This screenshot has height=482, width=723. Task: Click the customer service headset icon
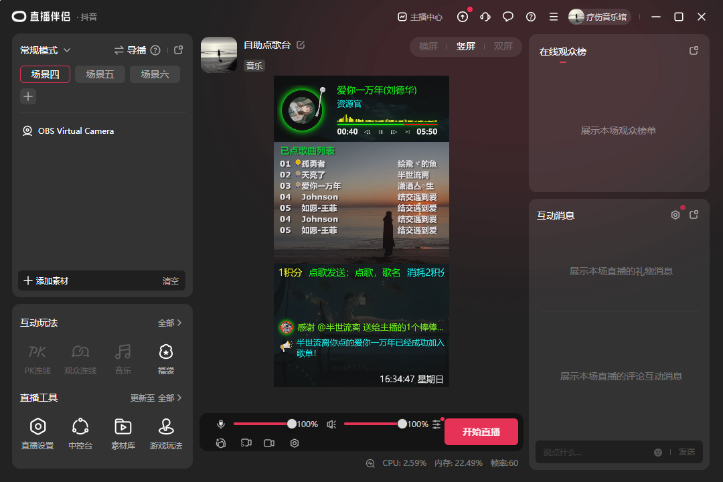point(485,17)
